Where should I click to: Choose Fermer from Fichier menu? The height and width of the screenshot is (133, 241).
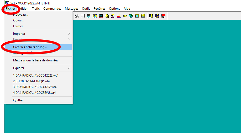[38, 26]
